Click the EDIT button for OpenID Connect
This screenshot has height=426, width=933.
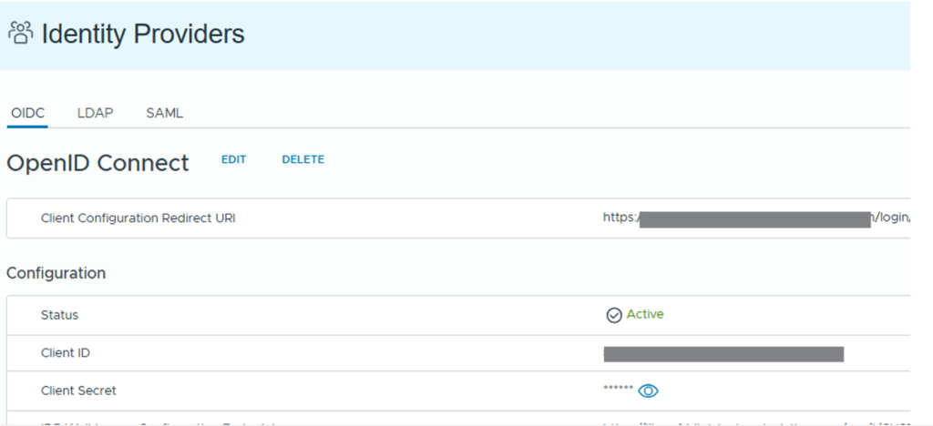pyautogui.click(x=233, y=159)
